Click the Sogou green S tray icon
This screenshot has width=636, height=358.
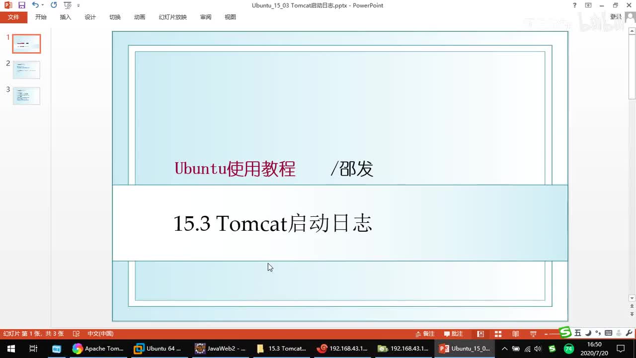(x=552, y=349)
